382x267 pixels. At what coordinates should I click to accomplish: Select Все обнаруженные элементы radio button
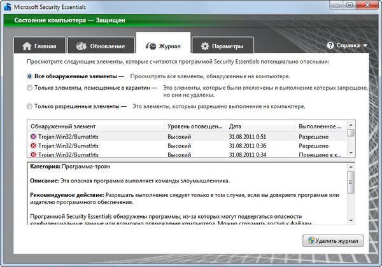pos(29,76)
